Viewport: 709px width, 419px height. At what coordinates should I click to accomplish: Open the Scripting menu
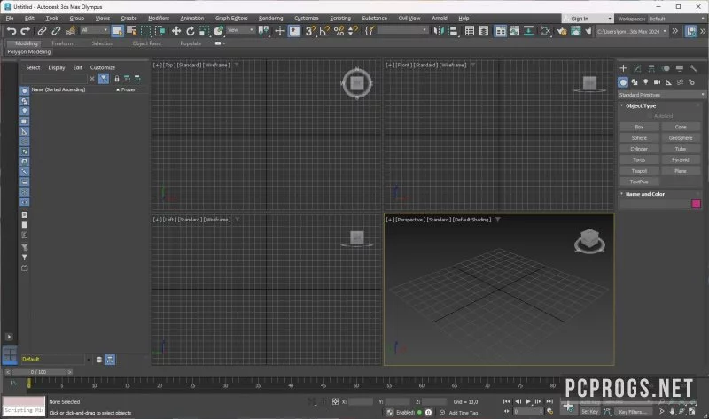coord(340,18)
